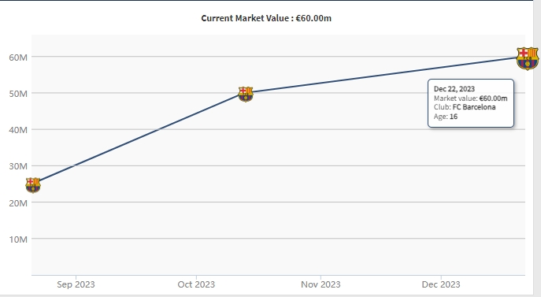This screenshot has width=541, height=297.
Task: Click the 10M y-axis label
Action: [18, 239]
